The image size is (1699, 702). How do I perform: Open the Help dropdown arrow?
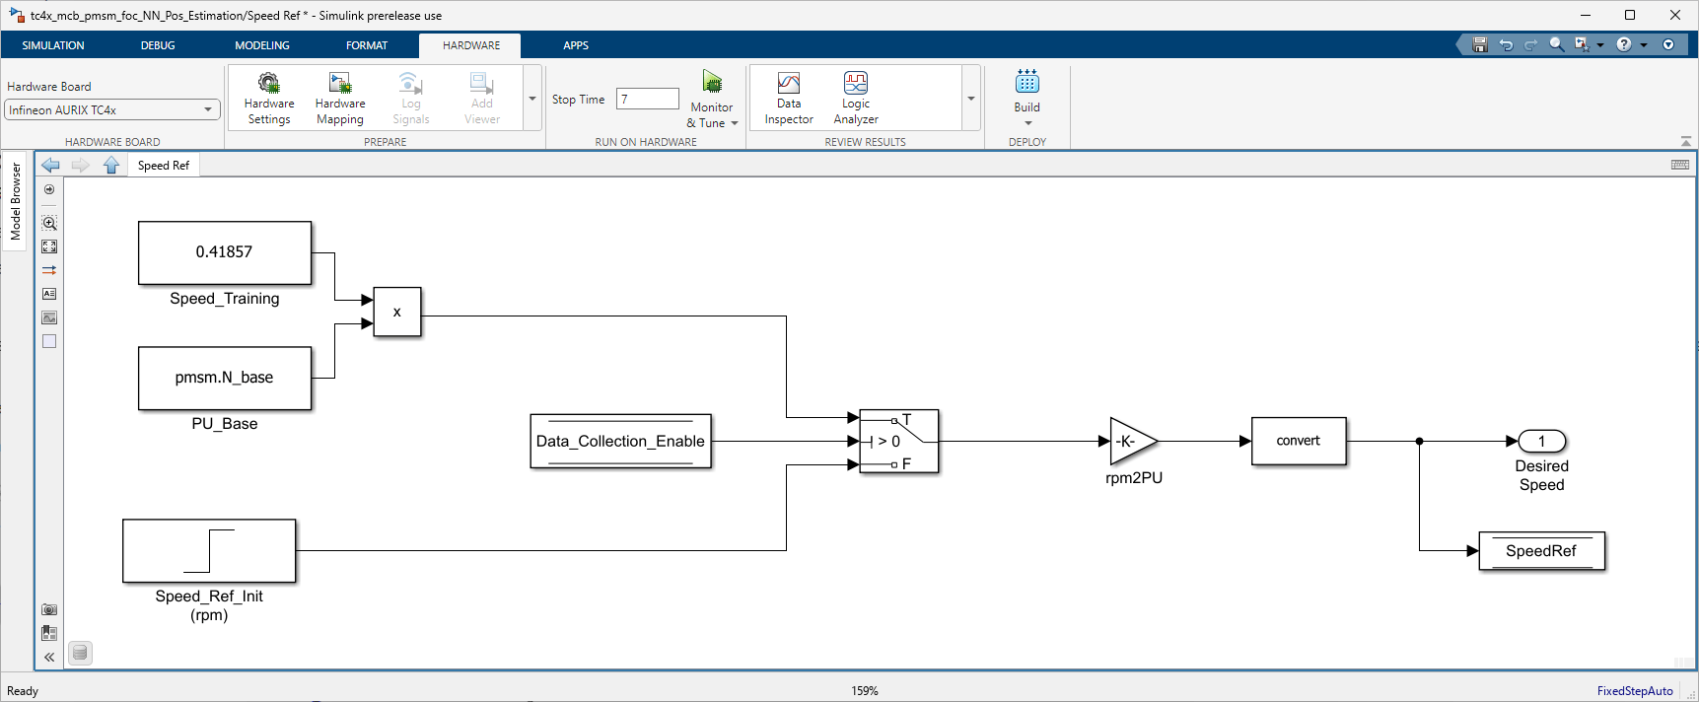1644,44
